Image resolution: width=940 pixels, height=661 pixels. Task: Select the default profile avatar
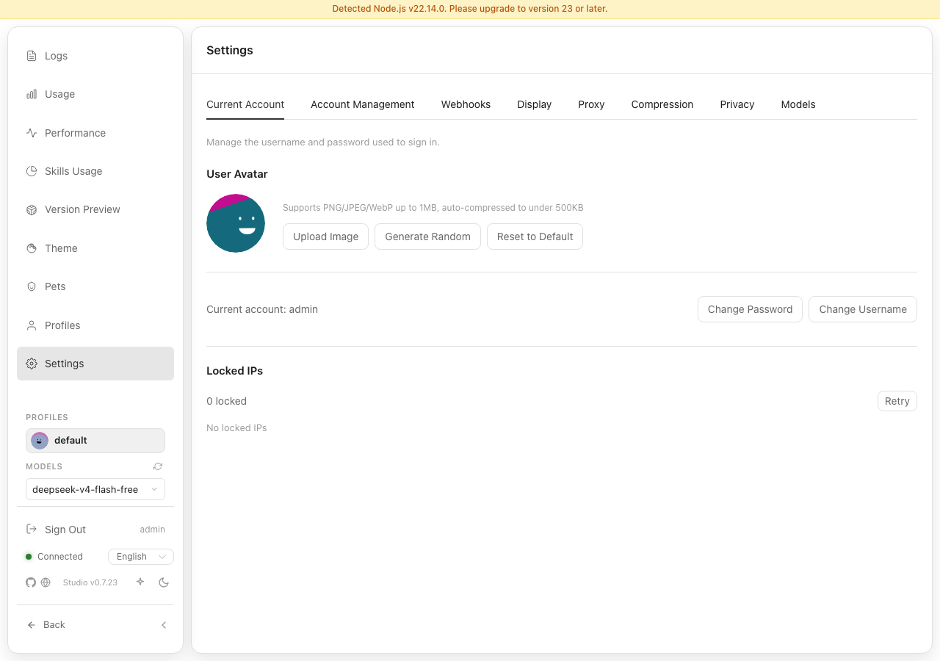[x=40, y=441]
